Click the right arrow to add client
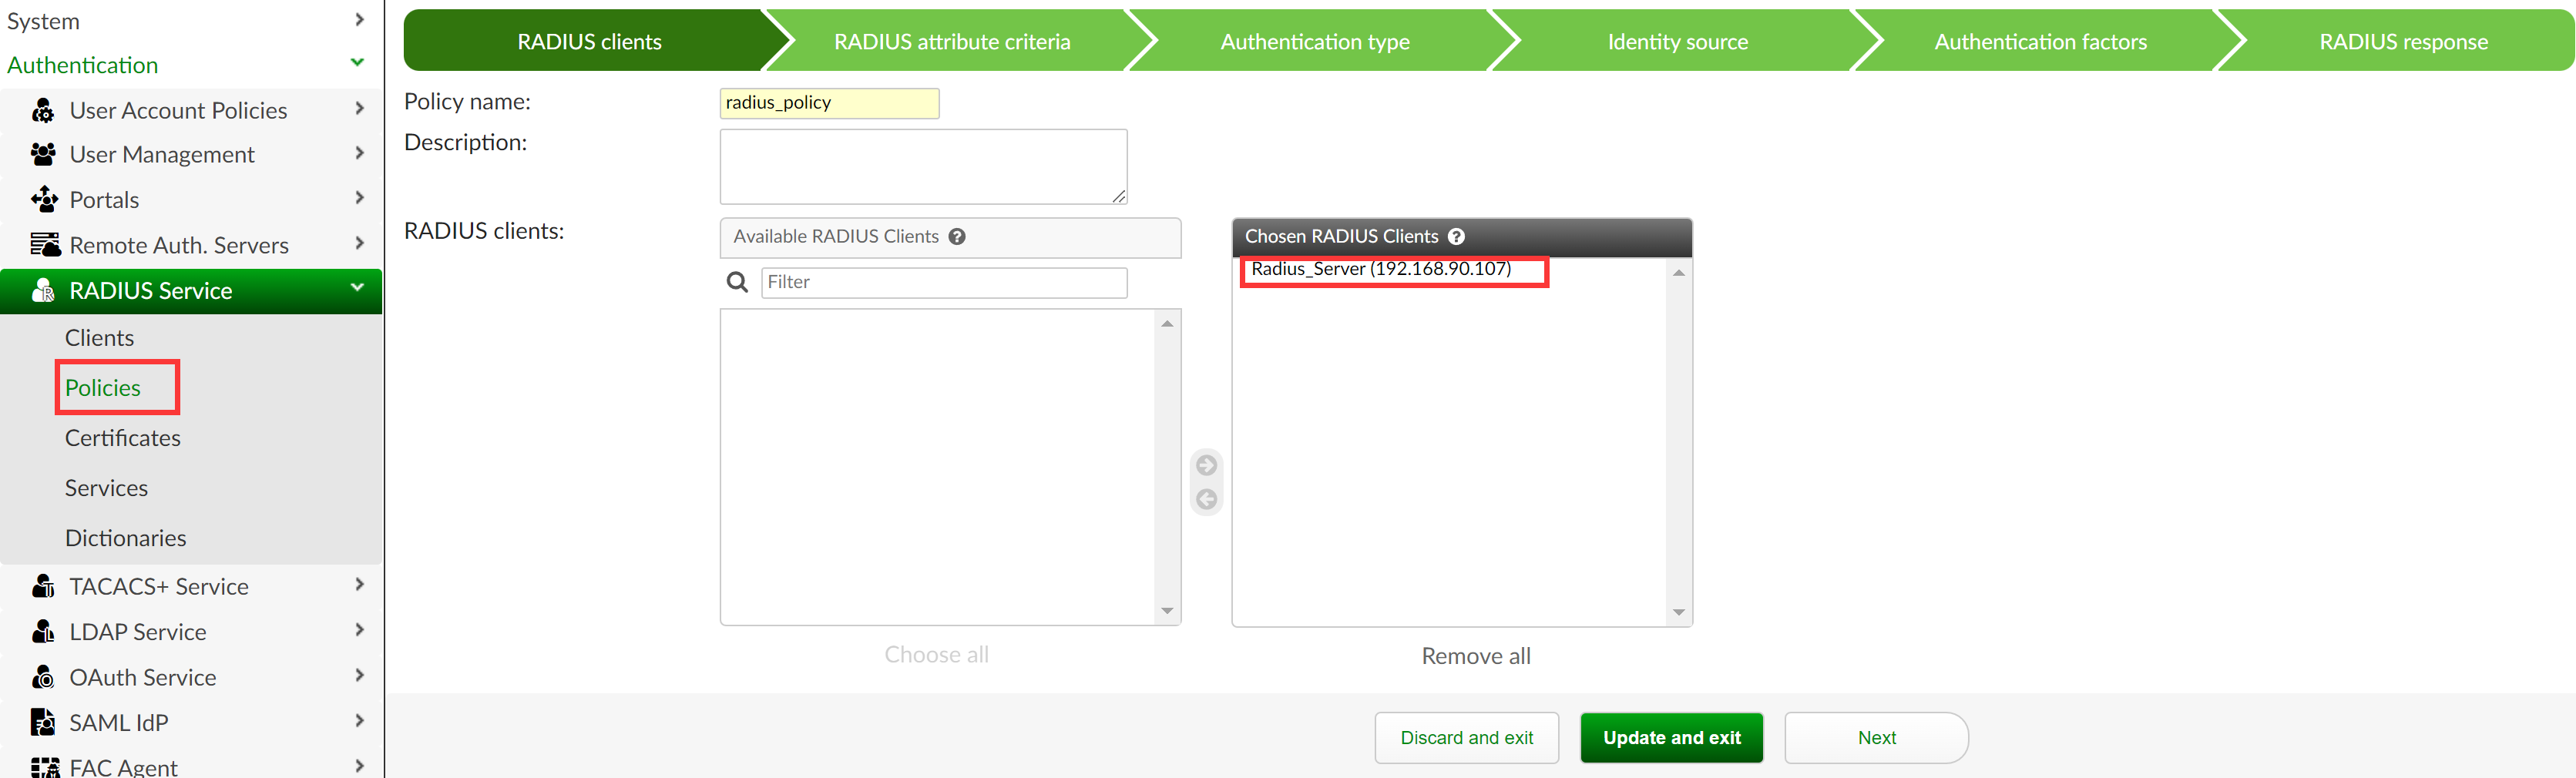Image resolution: width=2576 pixels, height=778 pixels. click(x=1206, y=465)
